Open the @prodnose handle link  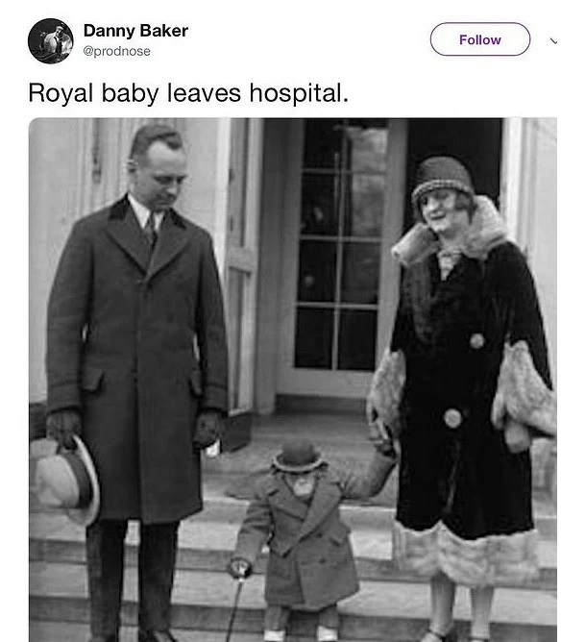click(116, 51)
